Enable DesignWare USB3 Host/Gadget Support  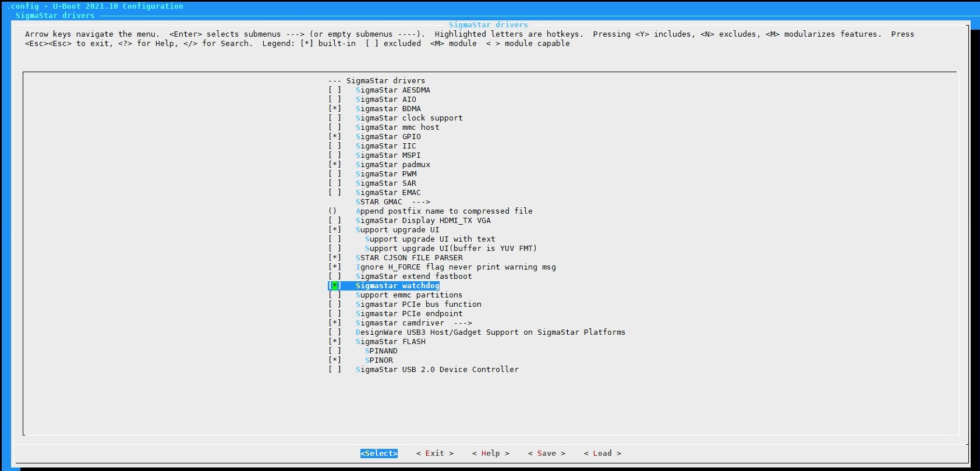[x=477, y=332]
